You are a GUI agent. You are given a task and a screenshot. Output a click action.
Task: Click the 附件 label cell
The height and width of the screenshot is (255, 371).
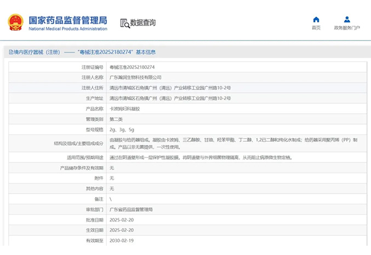click(x=58, y=178)
